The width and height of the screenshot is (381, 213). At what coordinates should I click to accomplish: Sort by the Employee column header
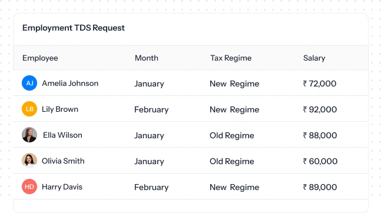(40, 58)
